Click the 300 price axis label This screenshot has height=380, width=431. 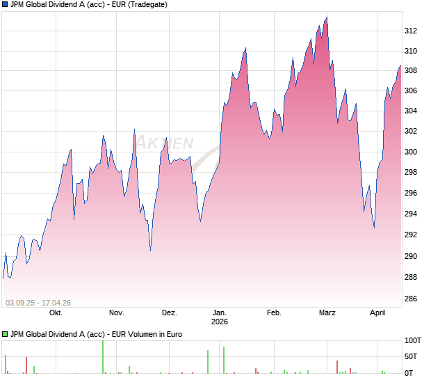411,152
